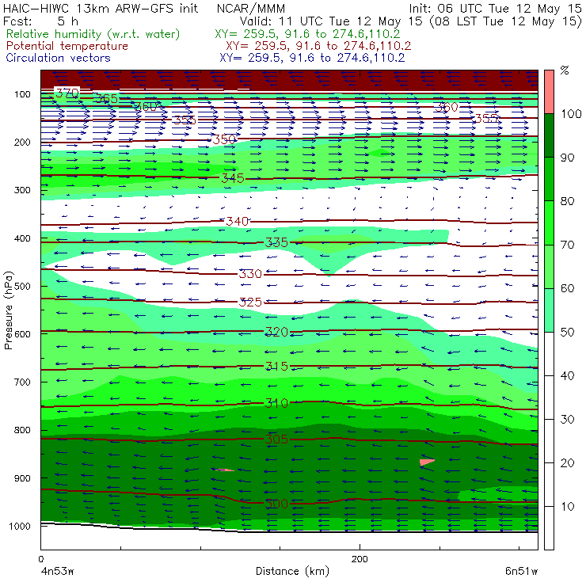The height and width of the screenshot is (586, 586).
Task: Click the '4n53w' start location label
Action: coord(57,572)
